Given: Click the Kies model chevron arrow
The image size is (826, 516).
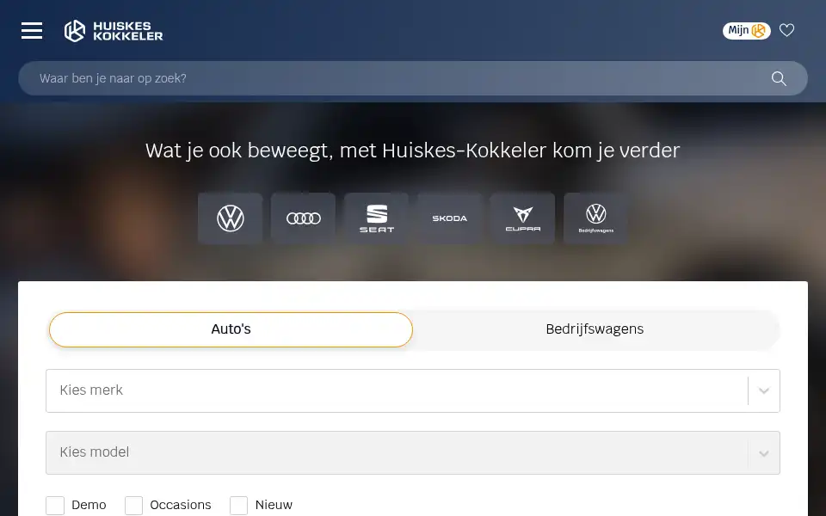Looking at the screenshot, I should click(764, 453).
